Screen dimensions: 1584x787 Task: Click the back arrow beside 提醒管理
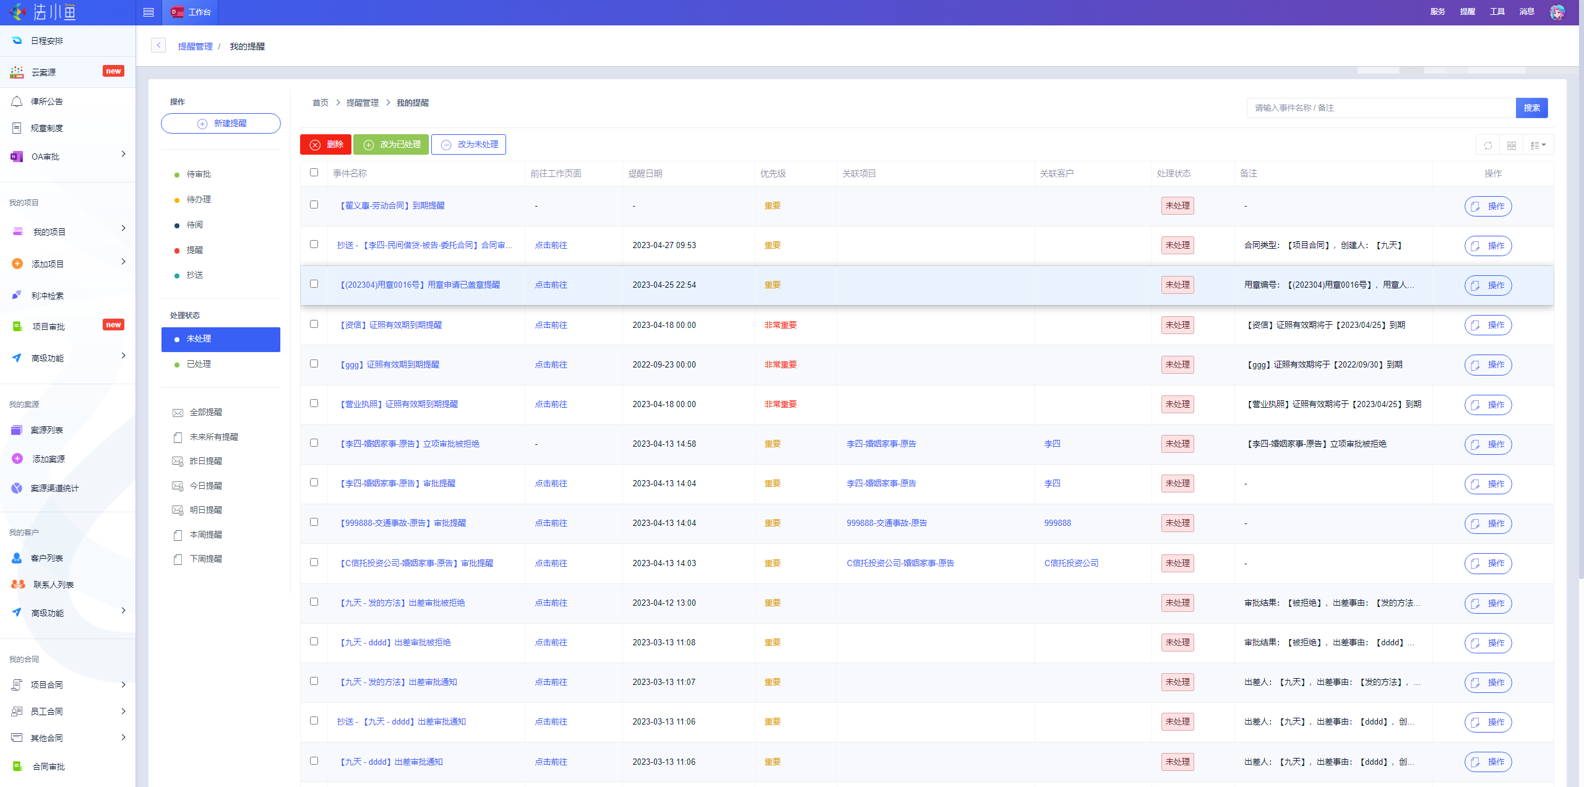pyautogui.click(x=158, y=45)
